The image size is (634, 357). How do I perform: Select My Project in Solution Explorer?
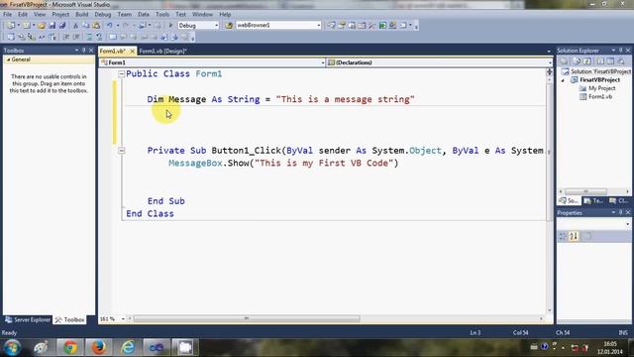[x=601, y=88]
